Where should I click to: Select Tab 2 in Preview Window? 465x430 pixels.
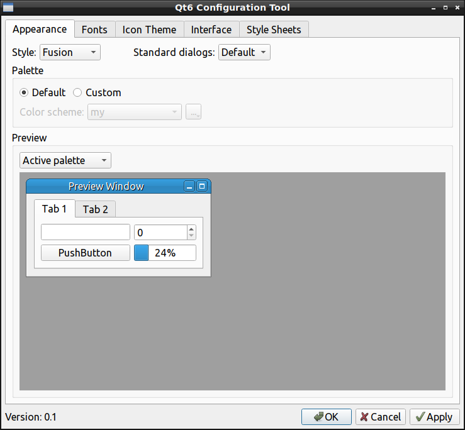[95, 209]
